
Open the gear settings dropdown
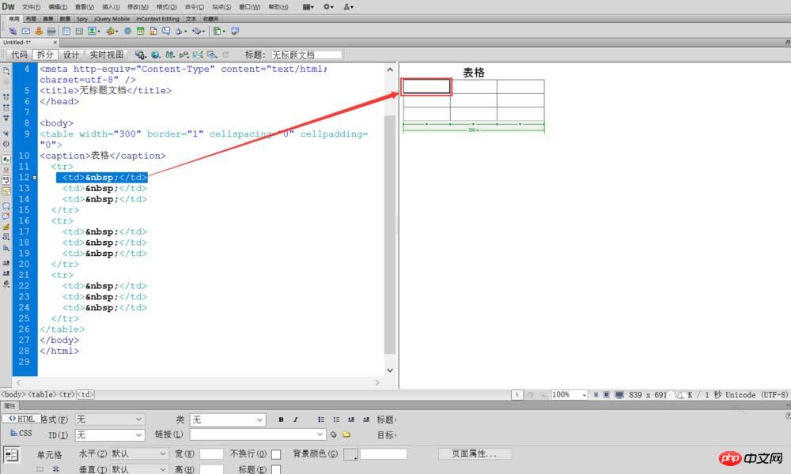point(328,7)
